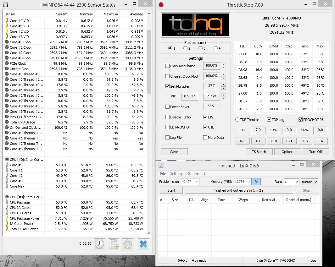Open the Graphs menu in LinX

(x=193, y=173)
